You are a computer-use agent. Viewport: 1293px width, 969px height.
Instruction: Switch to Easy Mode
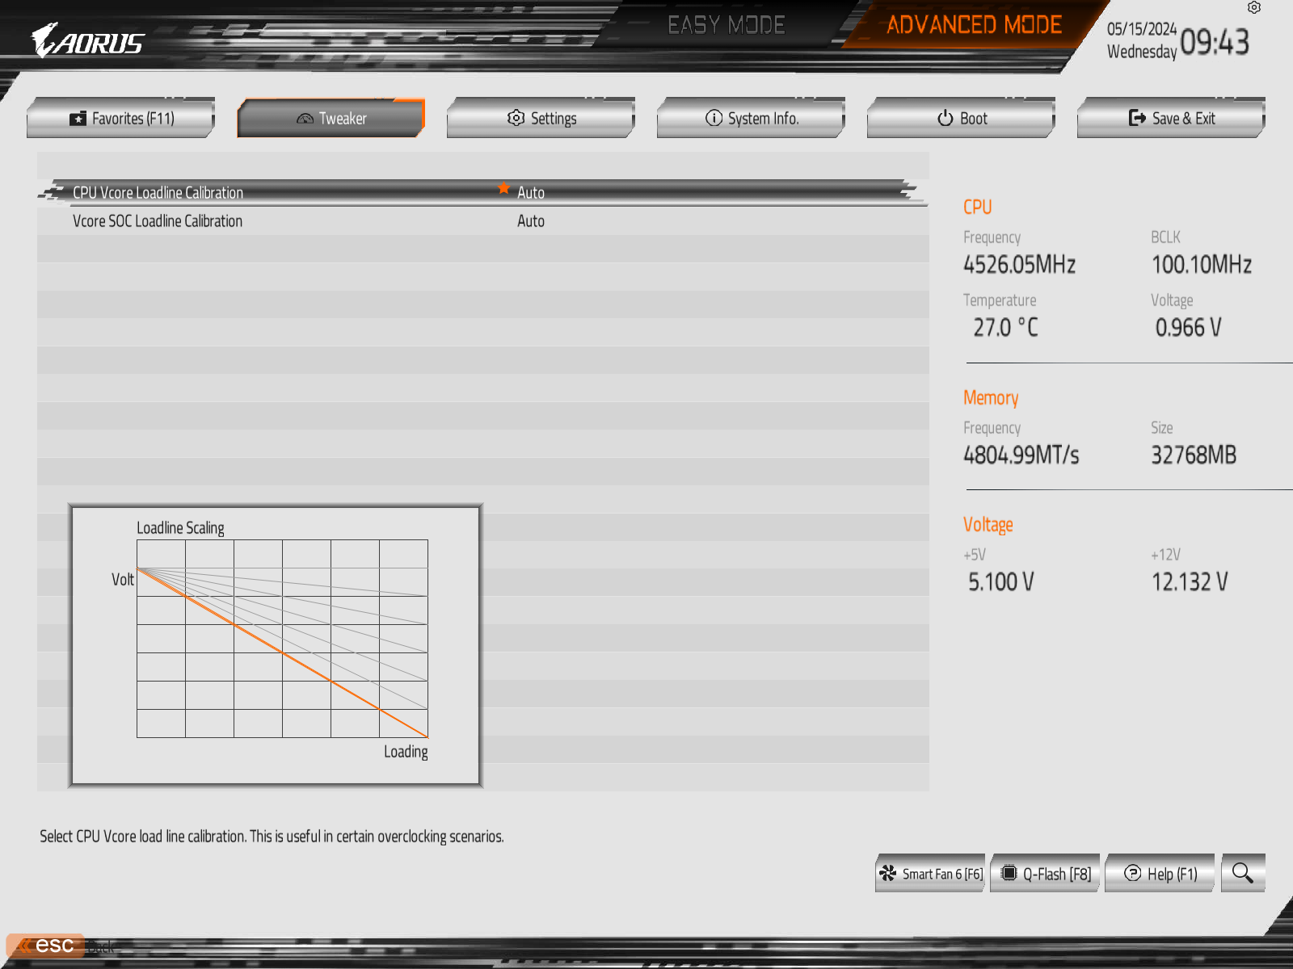pyautogui.click(x=727, y=25)
